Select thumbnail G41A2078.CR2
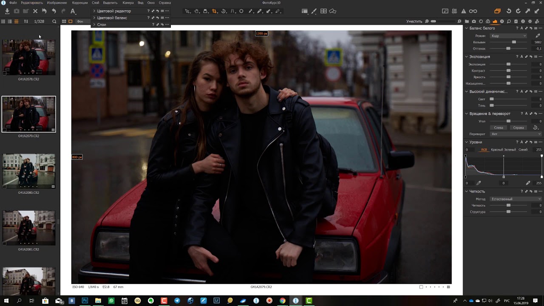The image size is (544, 306). (28, 57)
